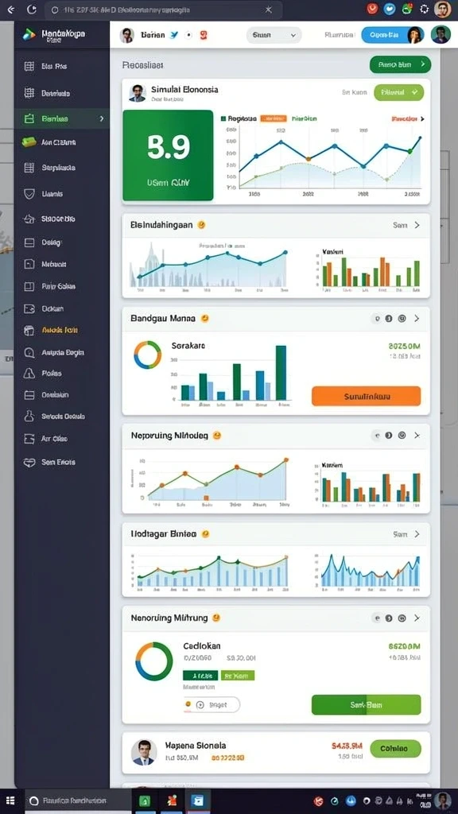Expand the green dropdown on Simulai Elononsia card
Screen dimensions: 458x814
[399, 92]
